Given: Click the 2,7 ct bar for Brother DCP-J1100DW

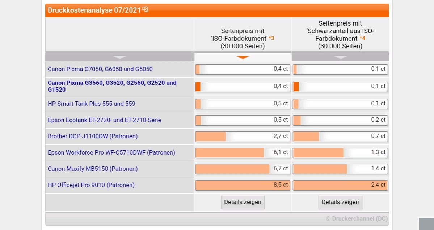Looking at the screenshot, I should pos(243,136).
